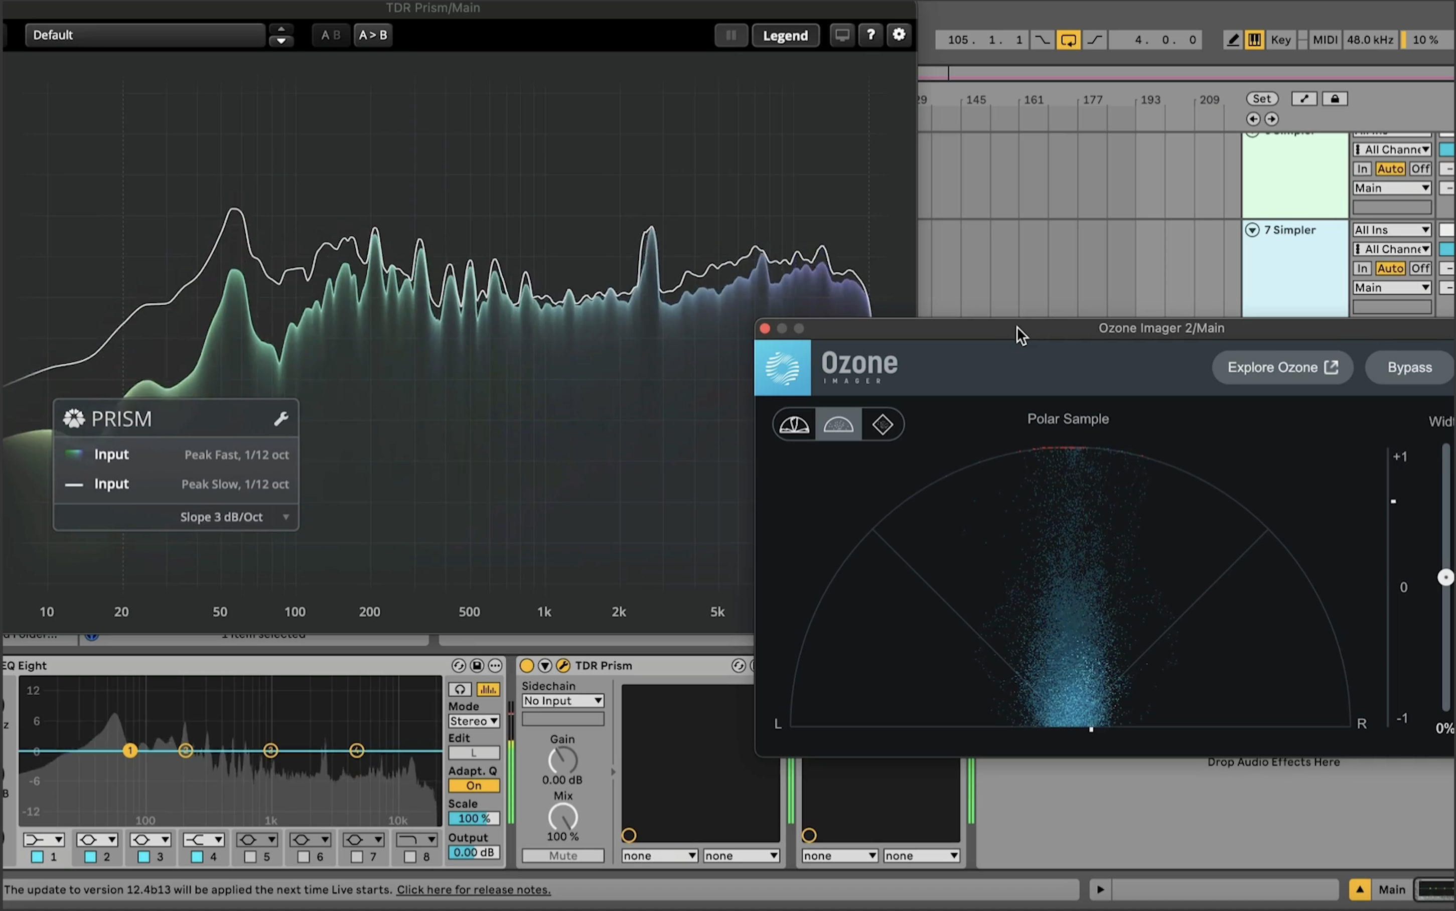Image resolution: width=1456 pixels, height=911 pixels.
Task: Open the TDR Prism settings gear
Action: (x=900, y=35)
